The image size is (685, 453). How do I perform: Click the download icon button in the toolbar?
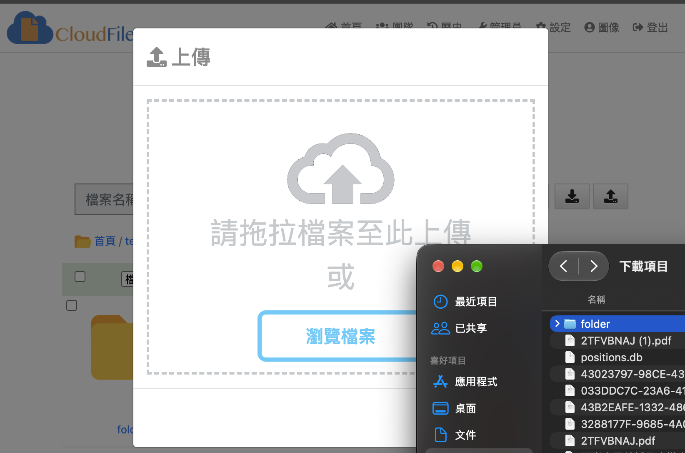[572, 196]
